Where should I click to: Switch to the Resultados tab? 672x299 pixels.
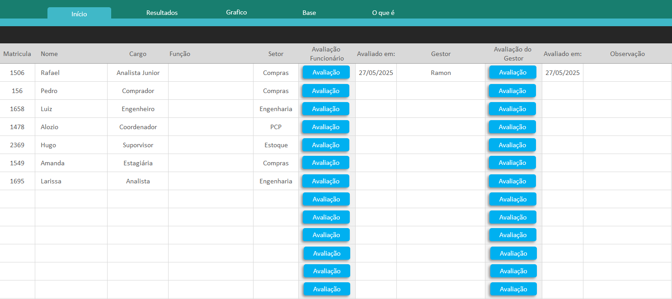162,13
